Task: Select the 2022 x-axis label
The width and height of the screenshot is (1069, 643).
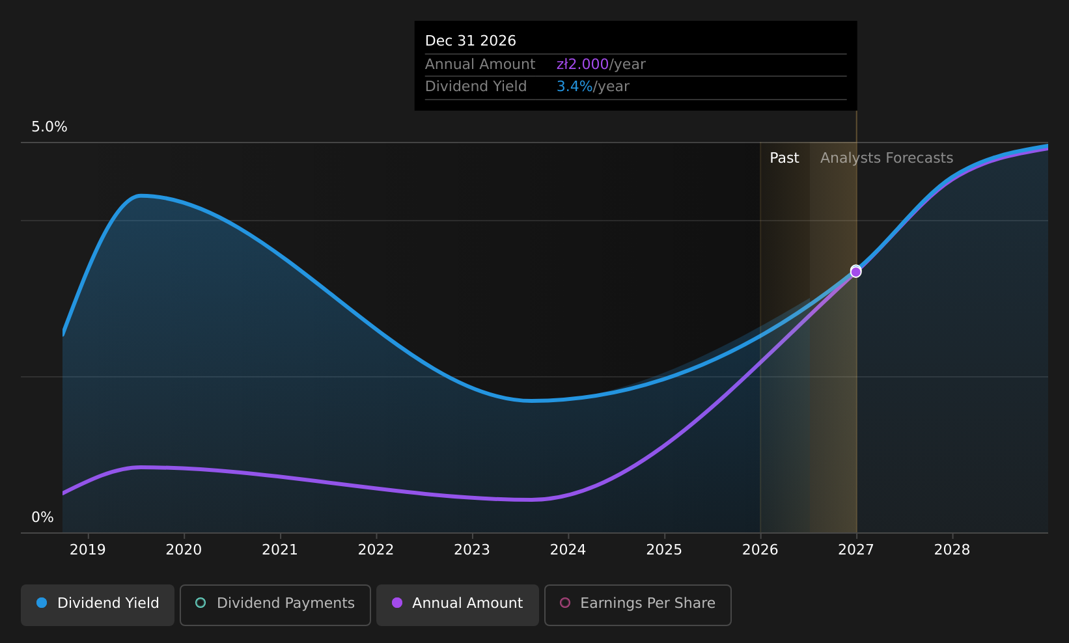Action: click(376, 550)
